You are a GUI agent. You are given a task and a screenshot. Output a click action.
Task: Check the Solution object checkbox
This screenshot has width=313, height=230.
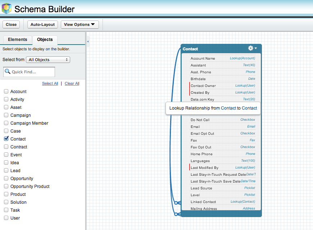coord(6,202)
